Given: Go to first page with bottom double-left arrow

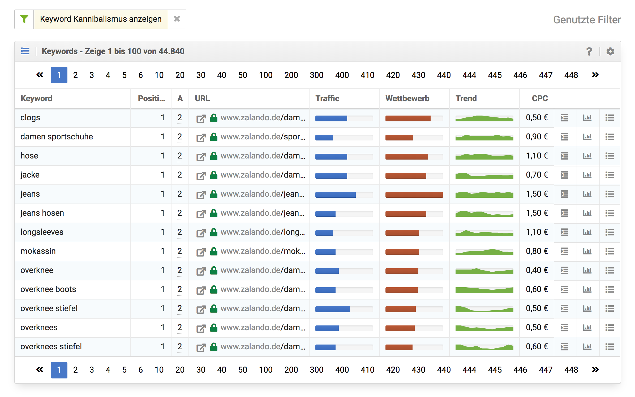Looking at the screenshot, I should 40,370.
